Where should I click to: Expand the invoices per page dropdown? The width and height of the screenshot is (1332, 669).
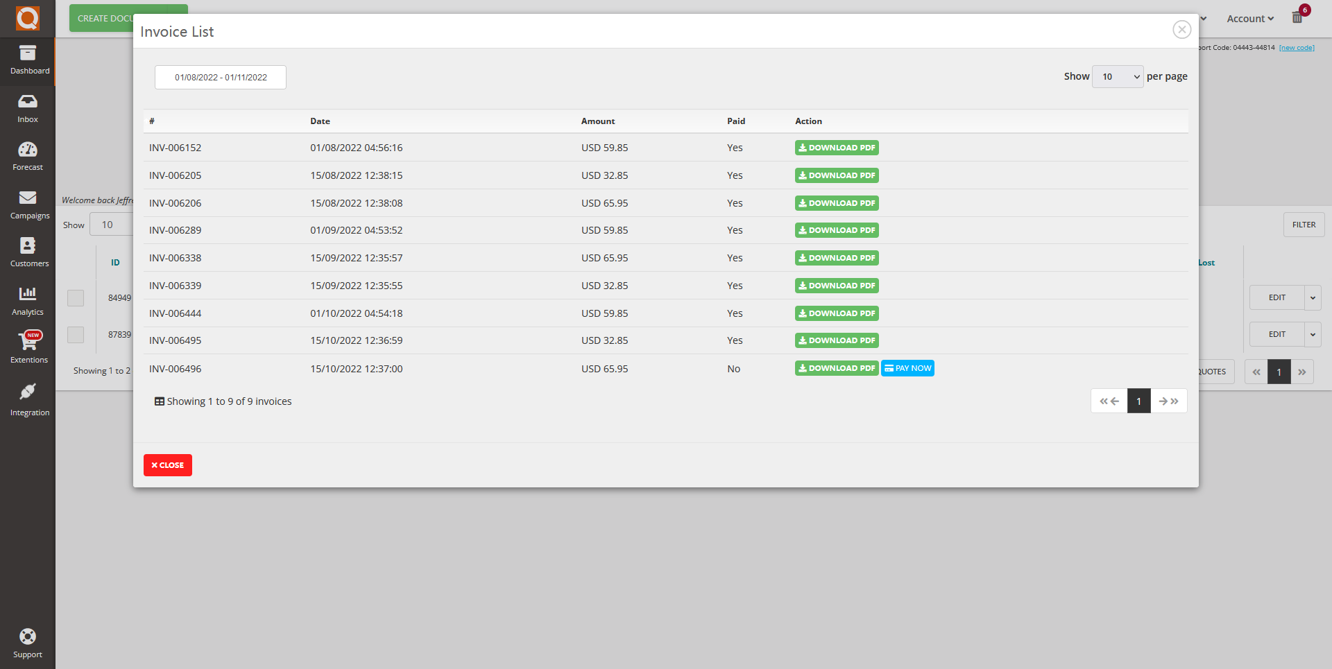(x=1118, y=77)
